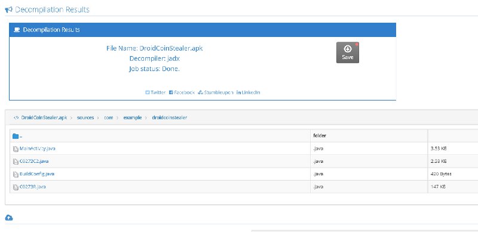Share results via Twitter link

[155, 92]
